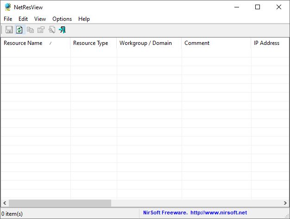
Task: Sort by the Resource Type column header
Action: point(91,43)
